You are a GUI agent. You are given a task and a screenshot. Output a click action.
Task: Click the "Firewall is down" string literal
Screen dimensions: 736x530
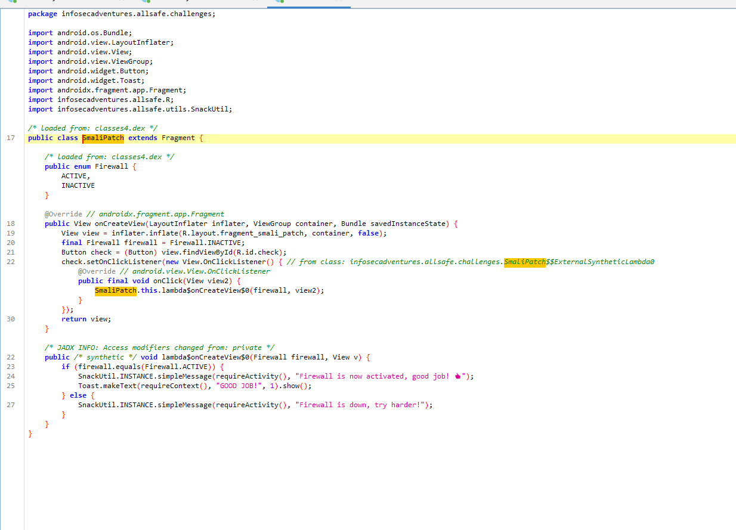(362, 405)
